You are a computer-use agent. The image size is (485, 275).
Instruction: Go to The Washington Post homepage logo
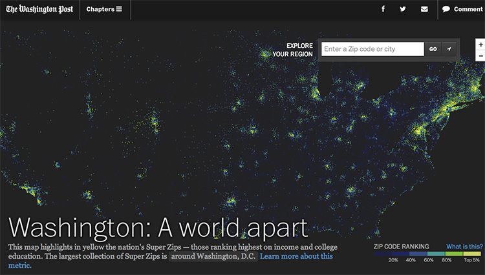tap(39, 9)
